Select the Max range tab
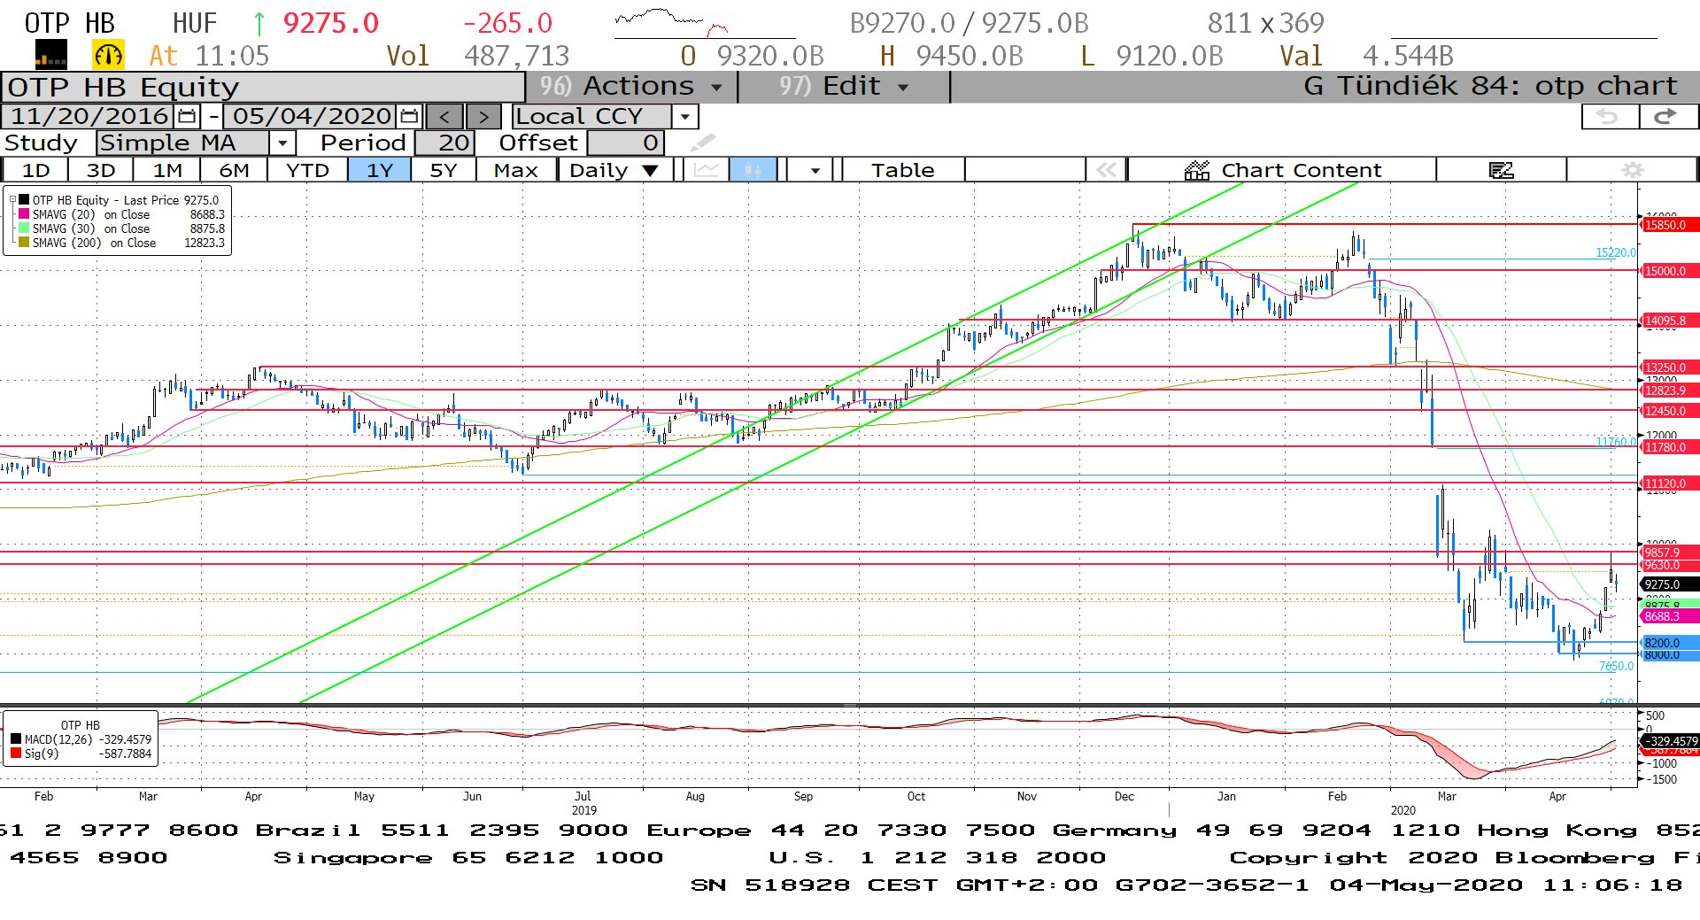Image resolution: width=1700 pixels, height=920 pixels. pyautogui.click(x=516, y=170)
